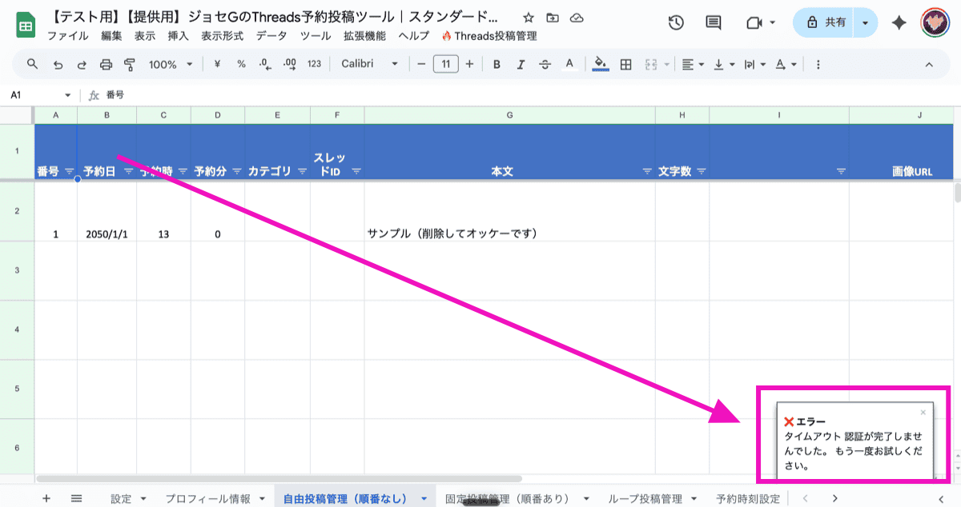Open Gemini sparkle assistant
961x507 pixels.
(899, 22)
